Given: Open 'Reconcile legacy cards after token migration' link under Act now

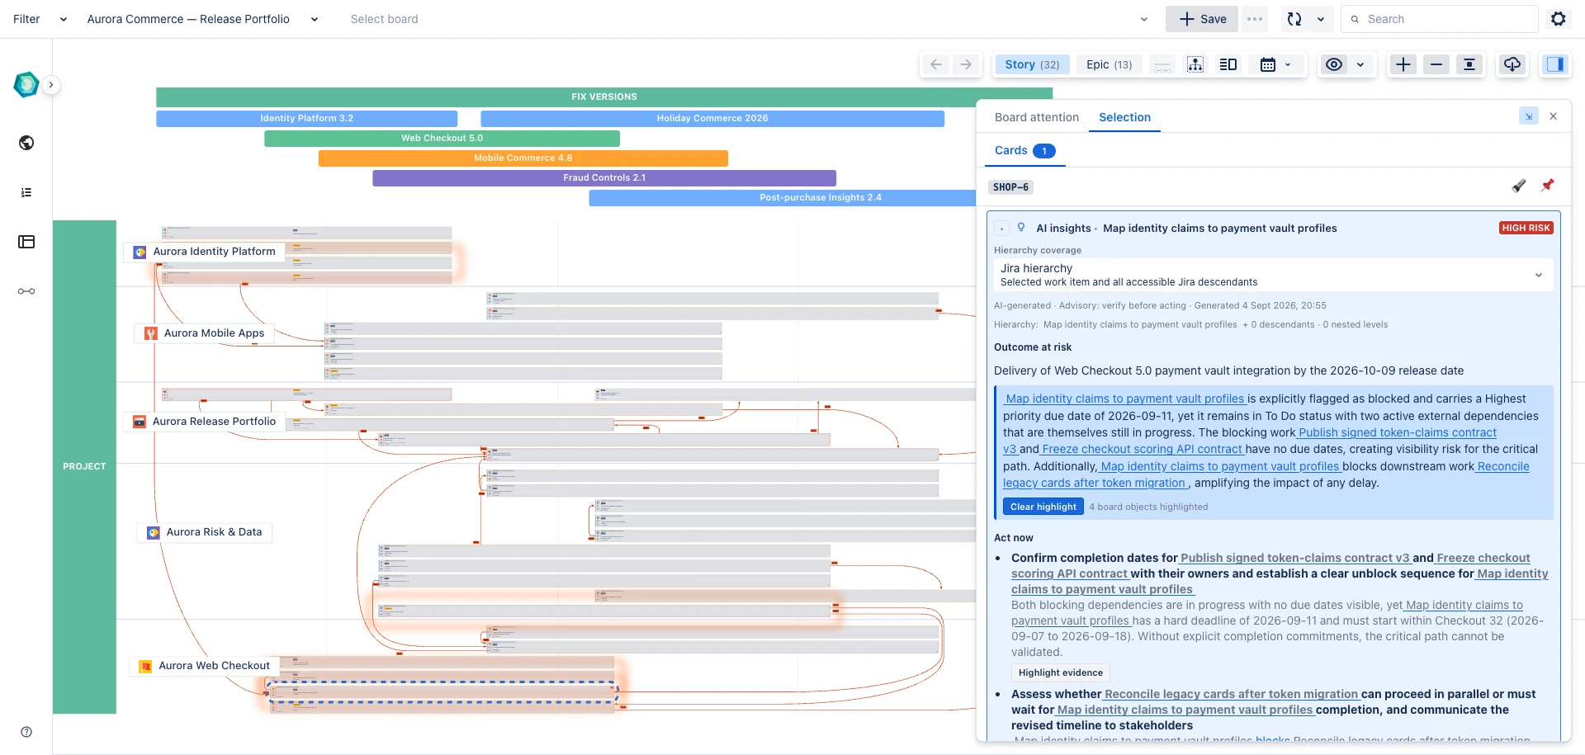Looking at the screenshot, I should point(1231,694).
